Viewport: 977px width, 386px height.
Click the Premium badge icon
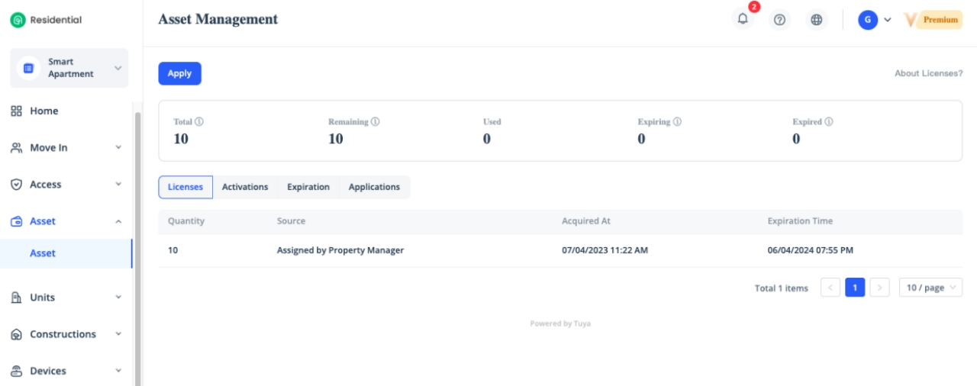(x=933, y=20)
